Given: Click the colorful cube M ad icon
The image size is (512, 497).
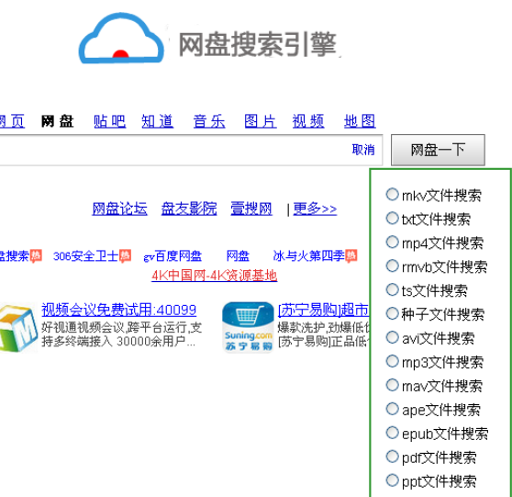Looking at the screenshot, I should click(18, 328).
